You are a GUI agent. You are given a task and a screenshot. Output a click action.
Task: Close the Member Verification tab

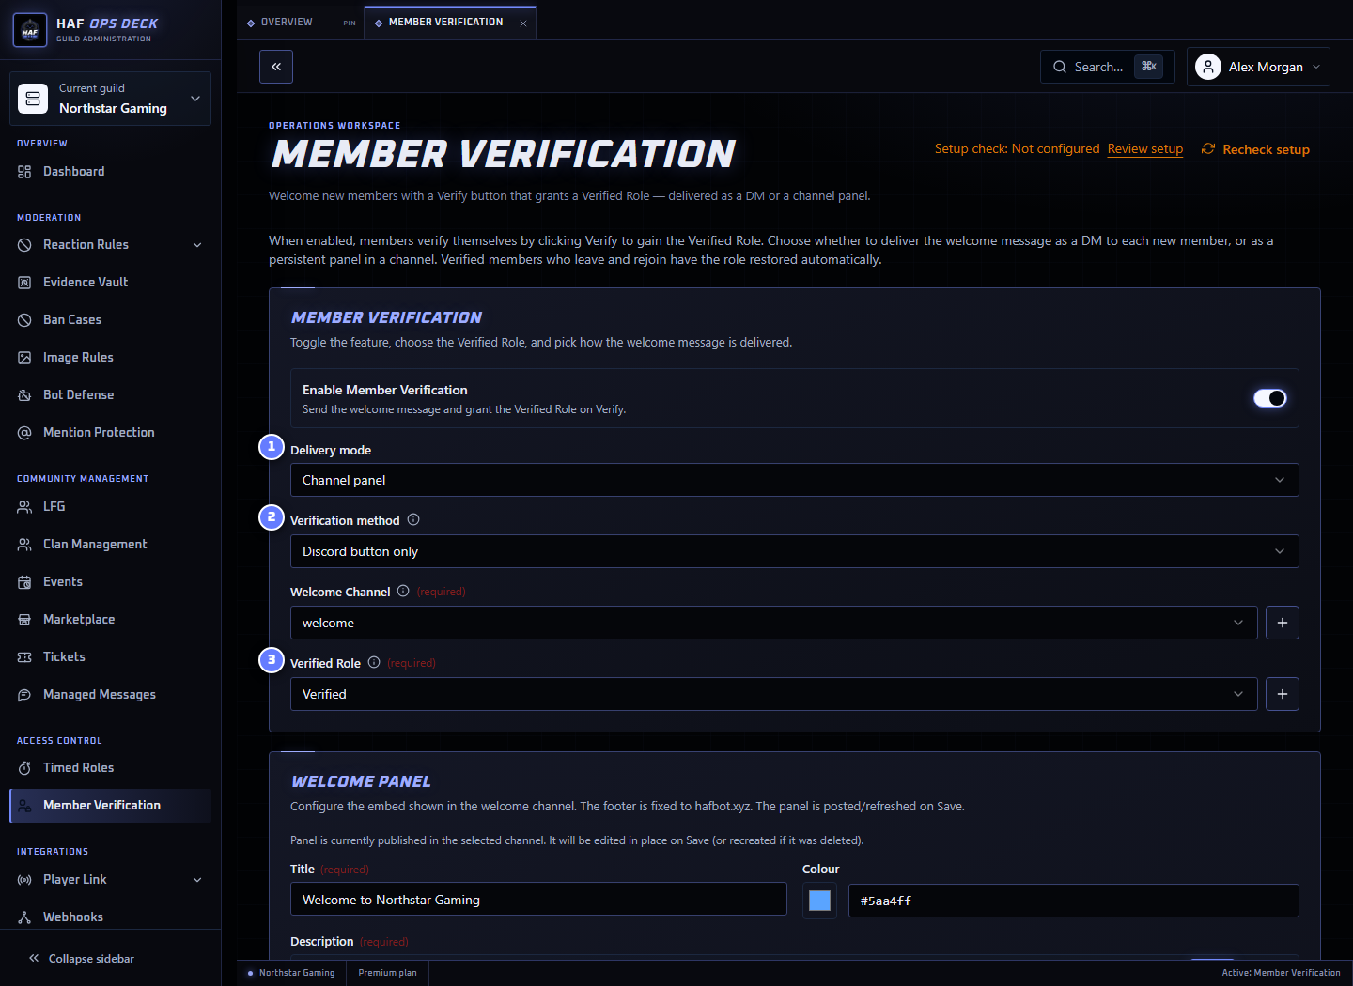[x=523, y=23]
